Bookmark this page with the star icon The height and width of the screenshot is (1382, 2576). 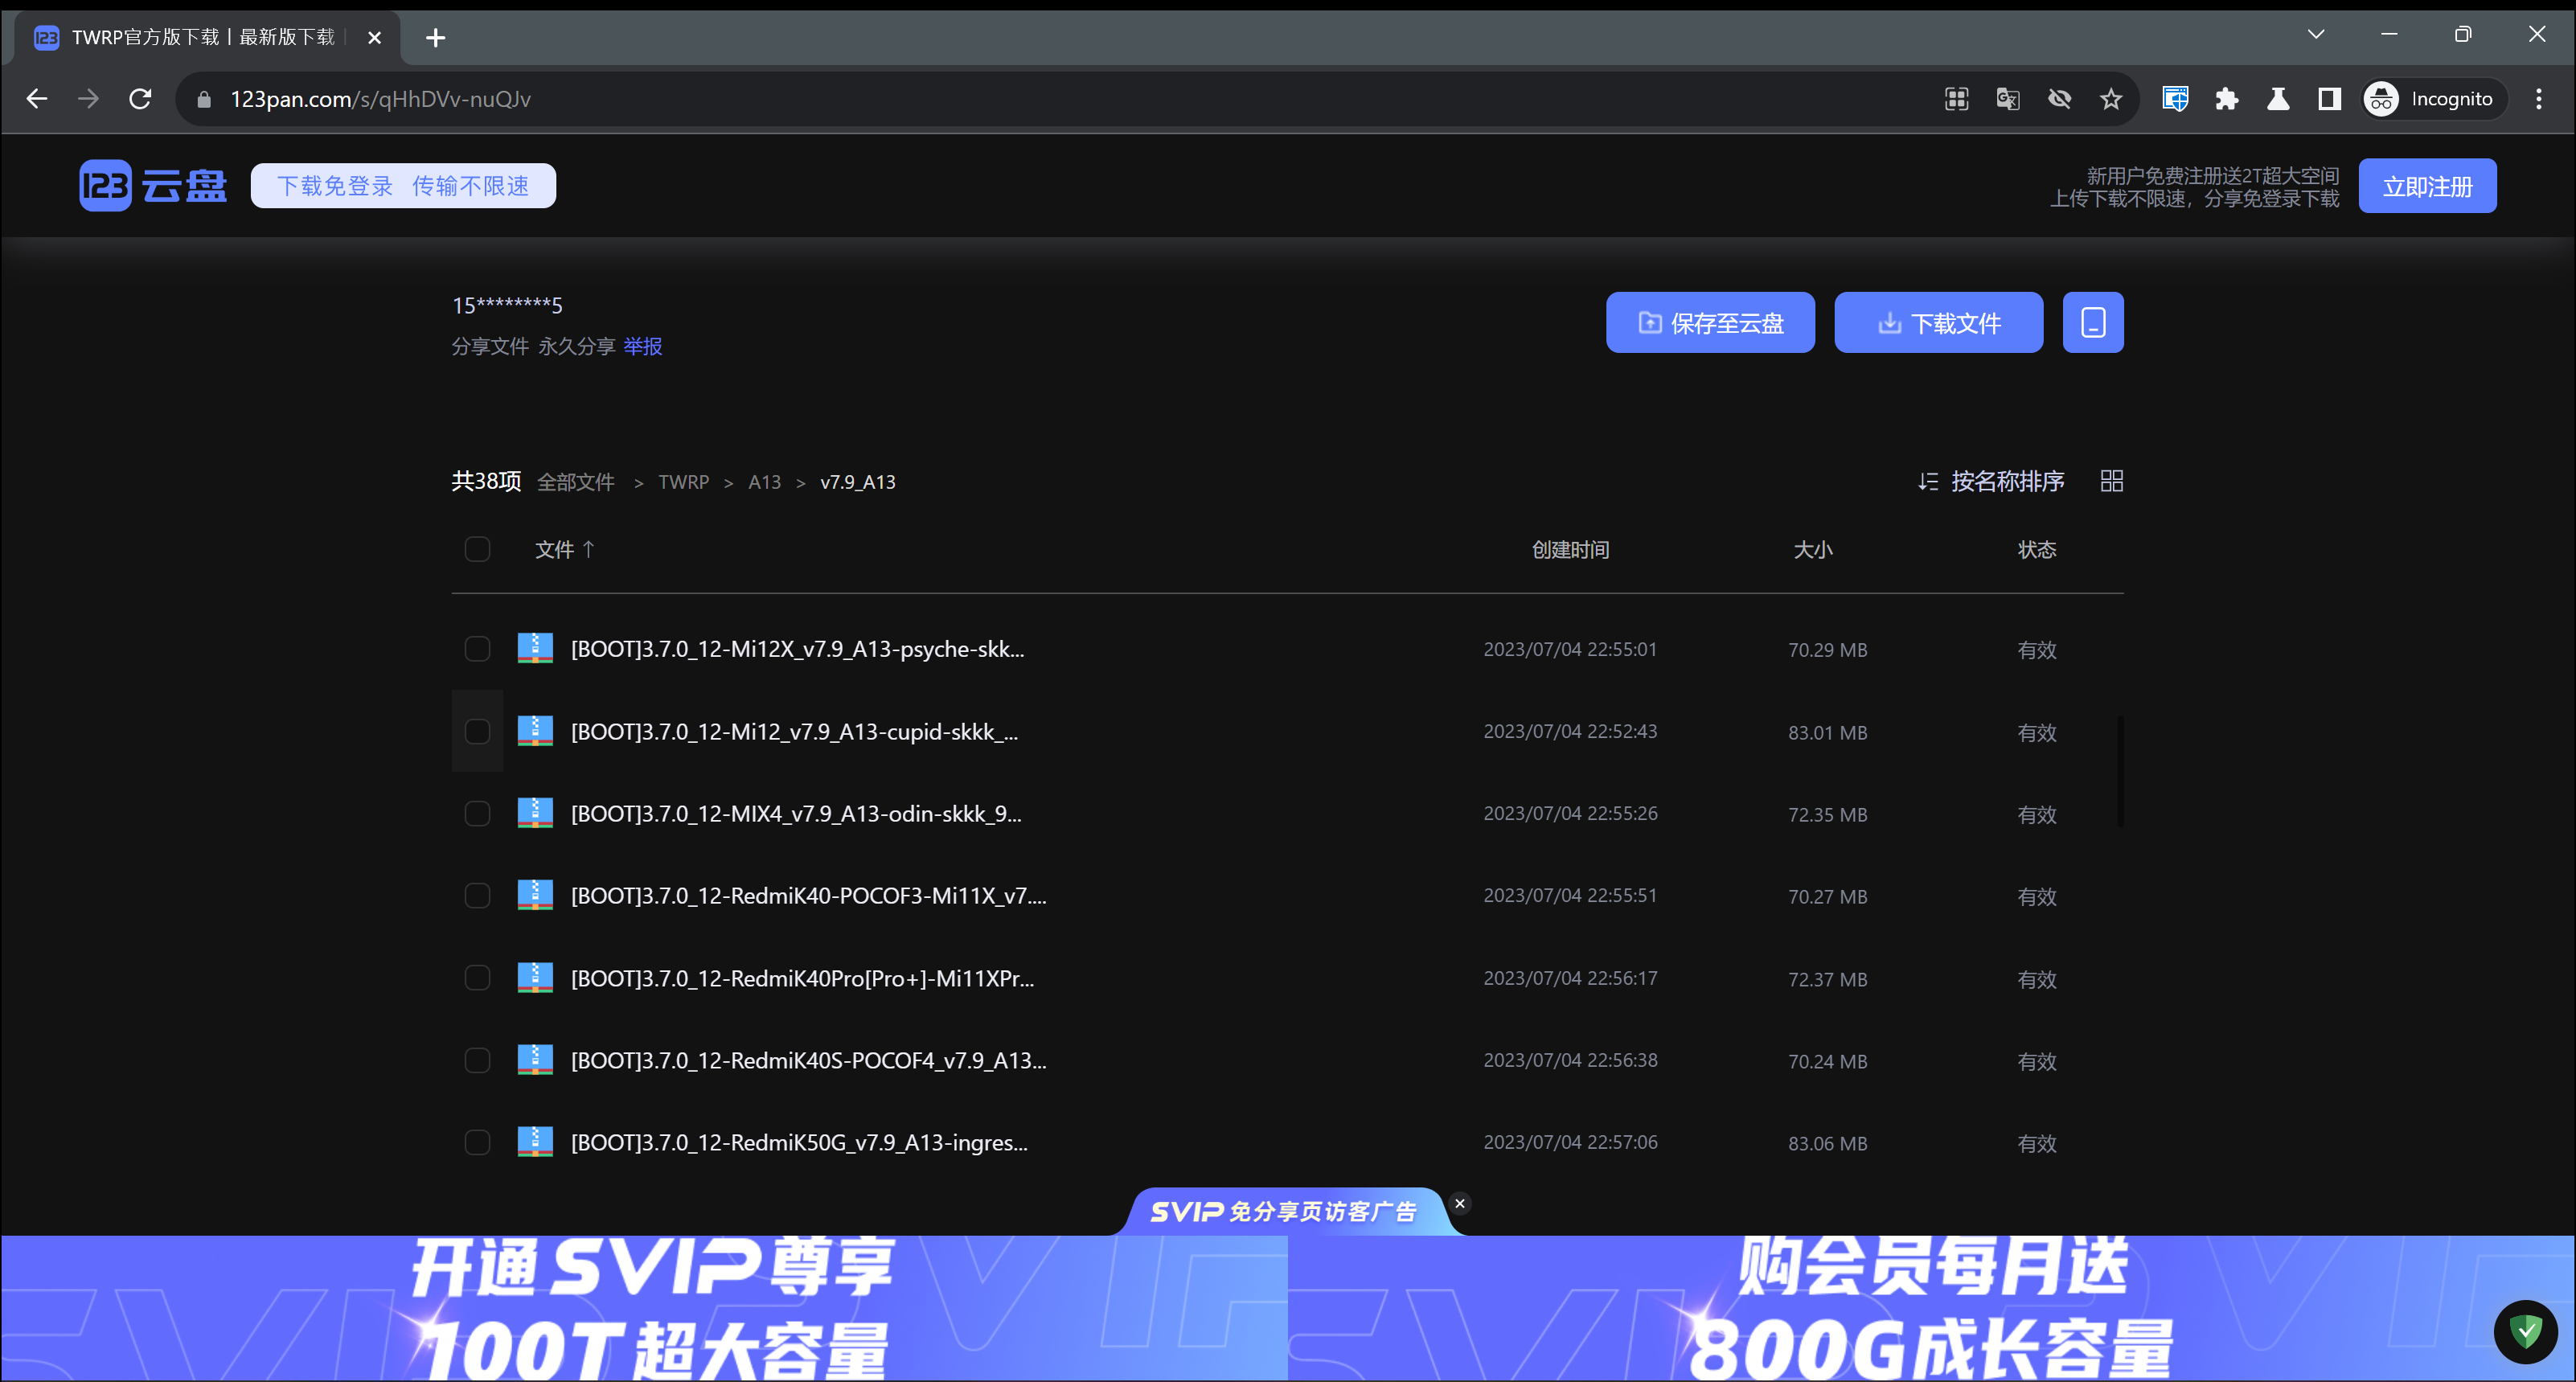2110,99
